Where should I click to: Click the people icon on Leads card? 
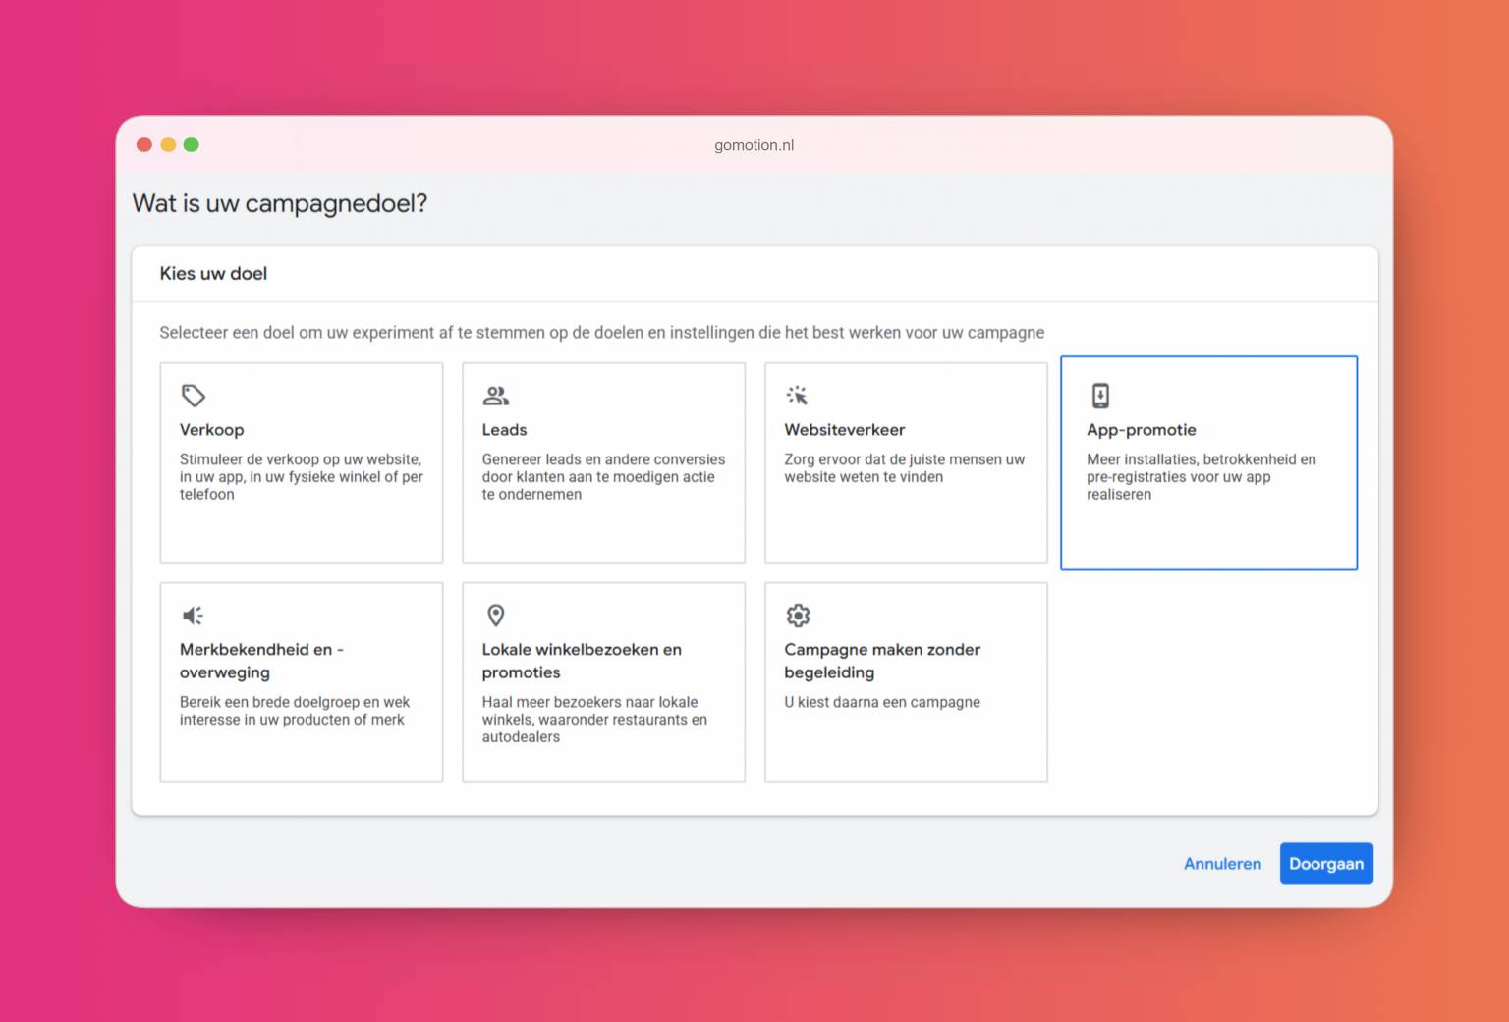[x=496, y=396]
